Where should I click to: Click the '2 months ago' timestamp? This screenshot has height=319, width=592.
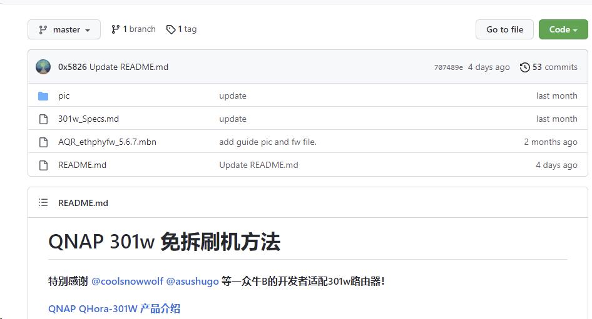551,142
